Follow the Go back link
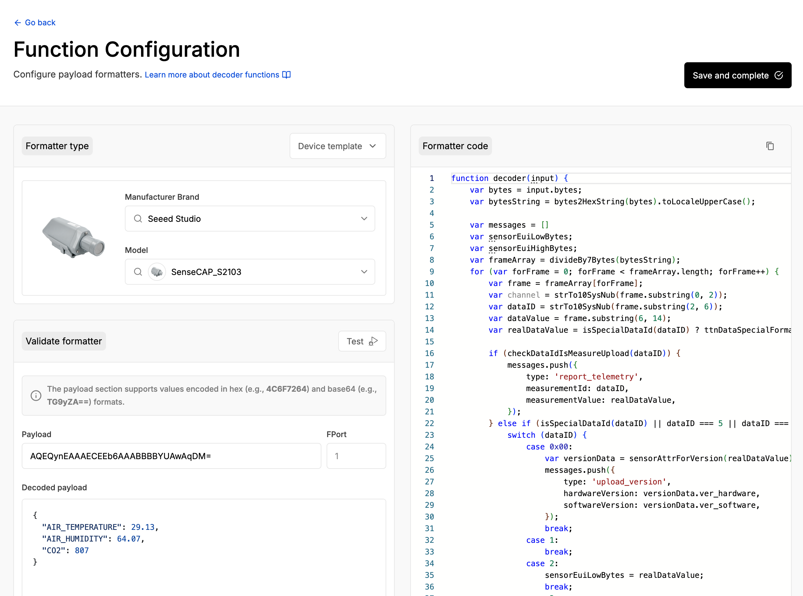803x596 pixels. click(35, 23)
